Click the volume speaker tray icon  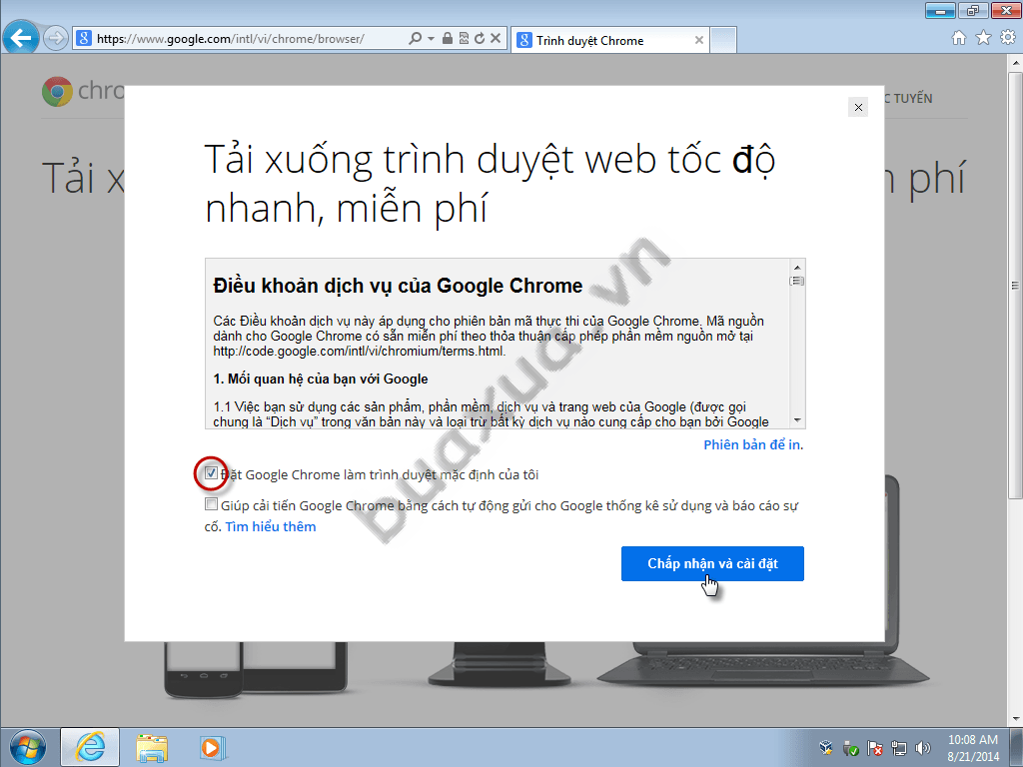tap(922, 748)
